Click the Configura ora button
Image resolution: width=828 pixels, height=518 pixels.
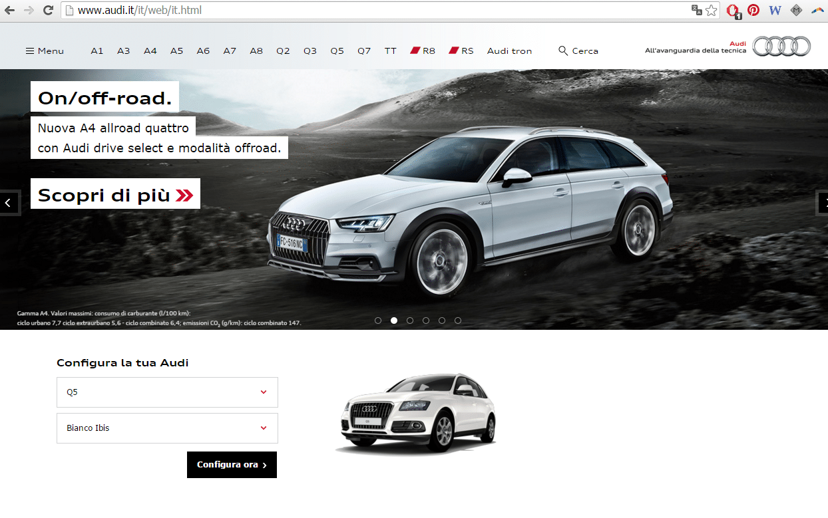[232, 465]
